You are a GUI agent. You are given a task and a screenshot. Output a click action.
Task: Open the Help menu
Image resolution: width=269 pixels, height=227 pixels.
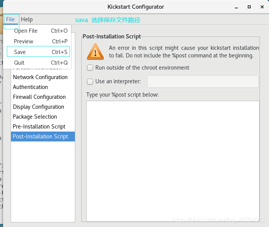27,19
